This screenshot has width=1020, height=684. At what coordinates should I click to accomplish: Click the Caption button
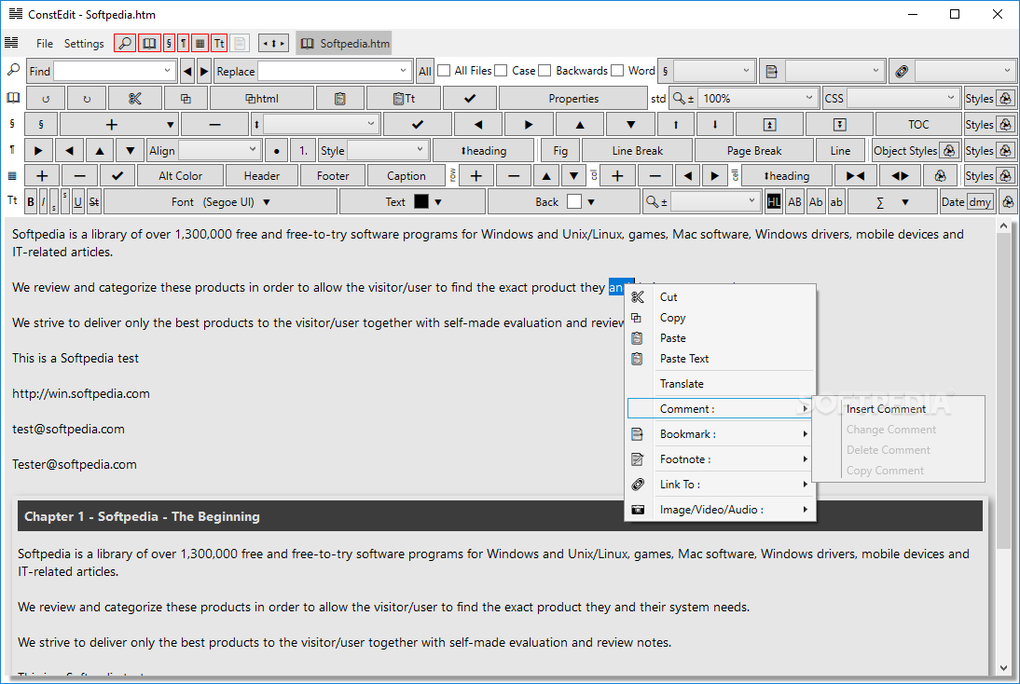click(406, 175)
